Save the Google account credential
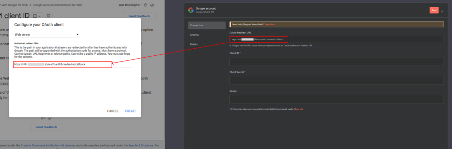 pos(434,10)
